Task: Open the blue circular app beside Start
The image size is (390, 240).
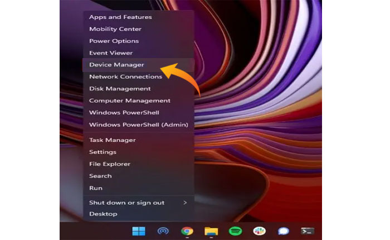Action: pyautogui.click(x=163, y=231)
